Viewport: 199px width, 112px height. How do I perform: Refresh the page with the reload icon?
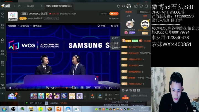point(19,6)
